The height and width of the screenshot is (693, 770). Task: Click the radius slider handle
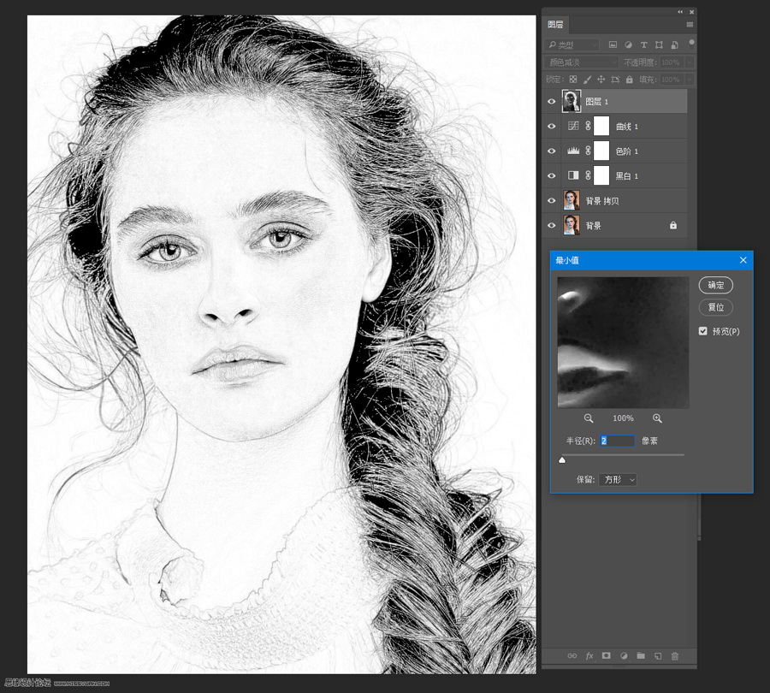coord(562,459)
